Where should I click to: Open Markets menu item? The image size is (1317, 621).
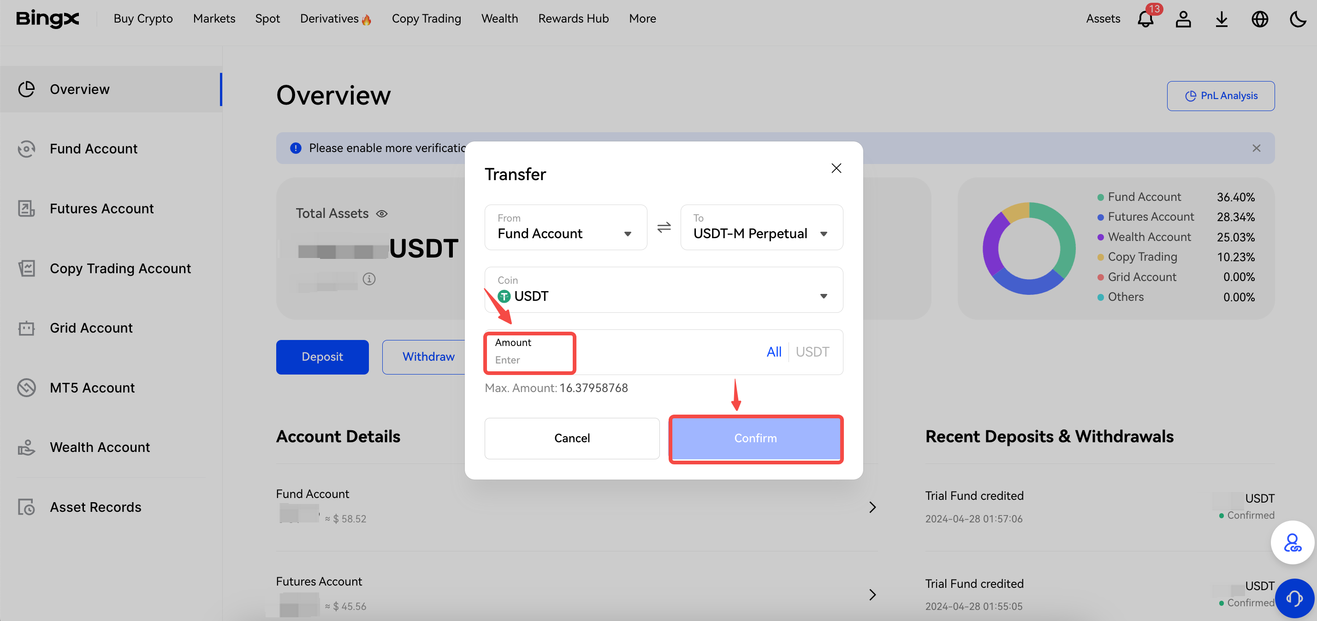pos(214,19)
